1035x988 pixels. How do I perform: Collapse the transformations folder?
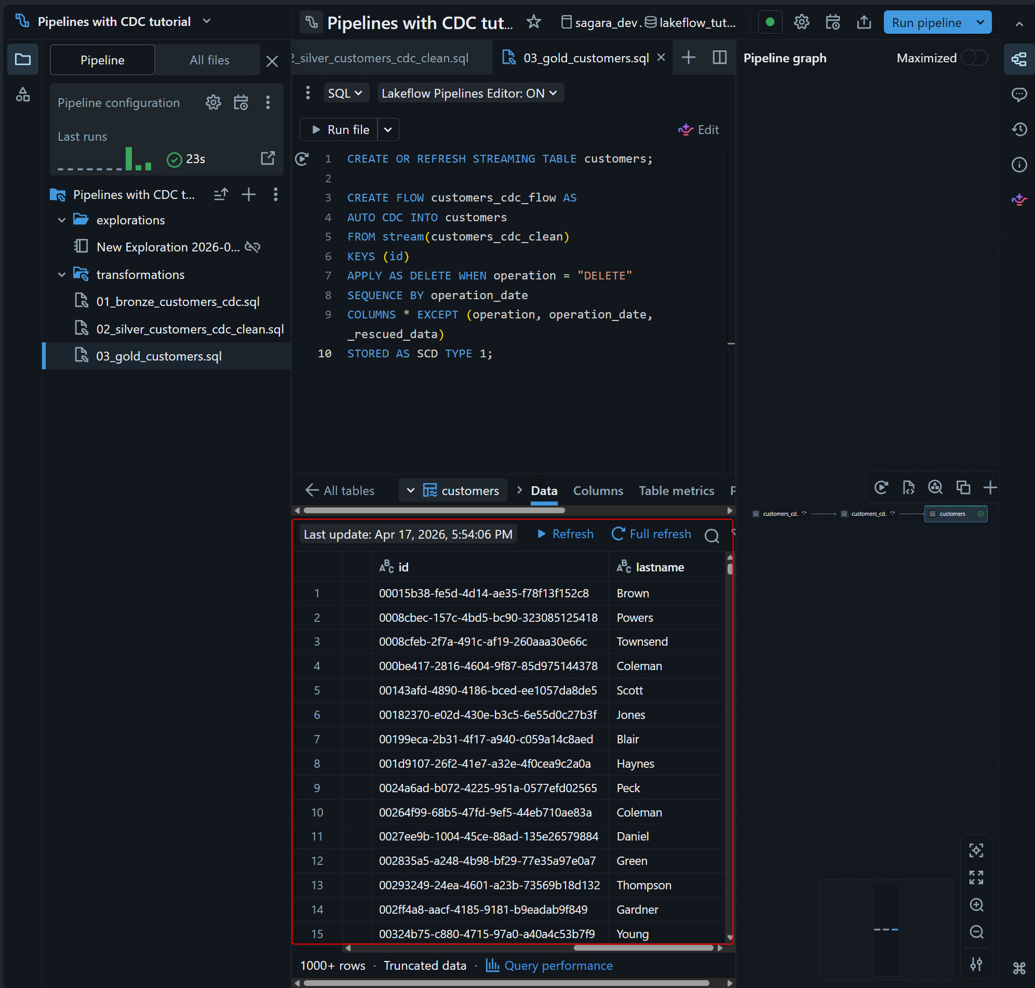coord(62,274)
